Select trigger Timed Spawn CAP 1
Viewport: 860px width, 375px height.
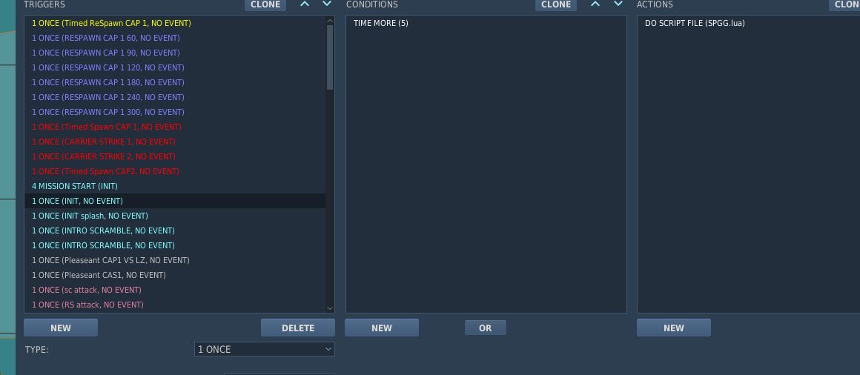pyautogui.click(x=175, y=127)
